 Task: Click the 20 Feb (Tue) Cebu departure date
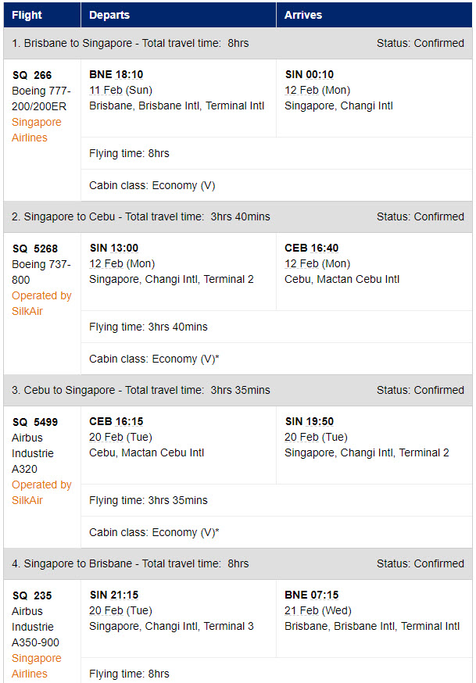(x=120, y=437)
